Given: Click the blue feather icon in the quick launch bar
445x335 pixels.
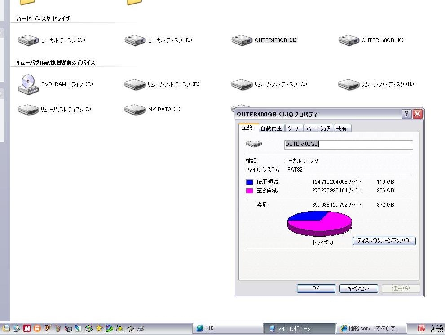Looking at the screenshot, I should [78, 328].
